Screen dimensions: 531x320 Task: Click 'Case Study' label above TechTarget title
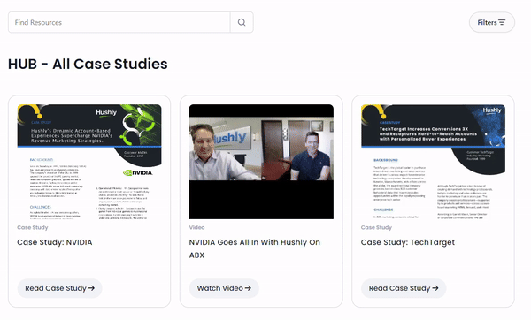(376, 227)
